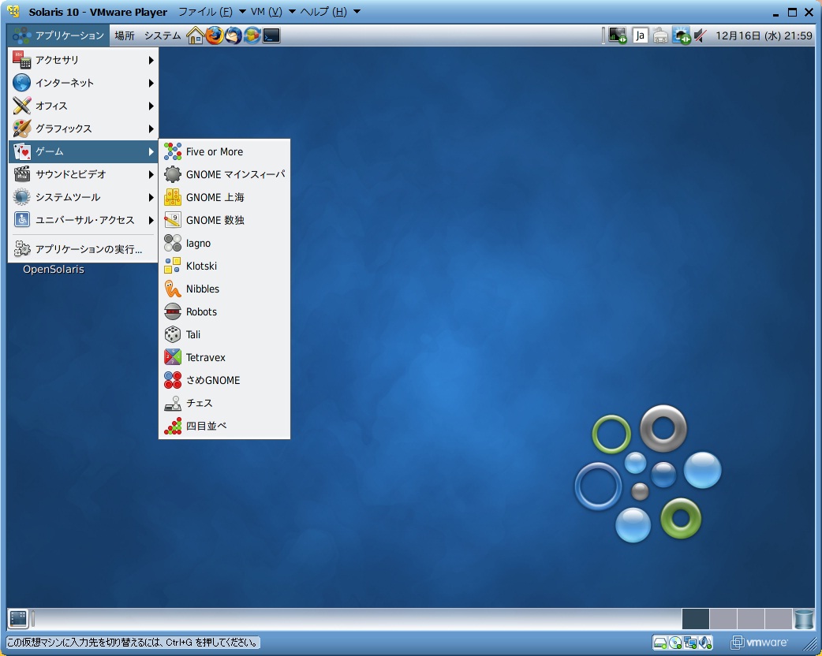Screen dimensions: 822x656
Task: Switch to the first workspace
Action: click(696, 619)
